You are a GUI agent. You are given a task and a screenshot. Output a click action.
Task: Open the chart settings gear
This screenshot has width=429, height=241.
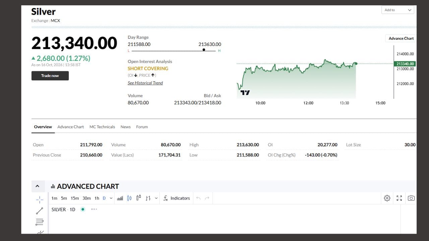point(387,198)
